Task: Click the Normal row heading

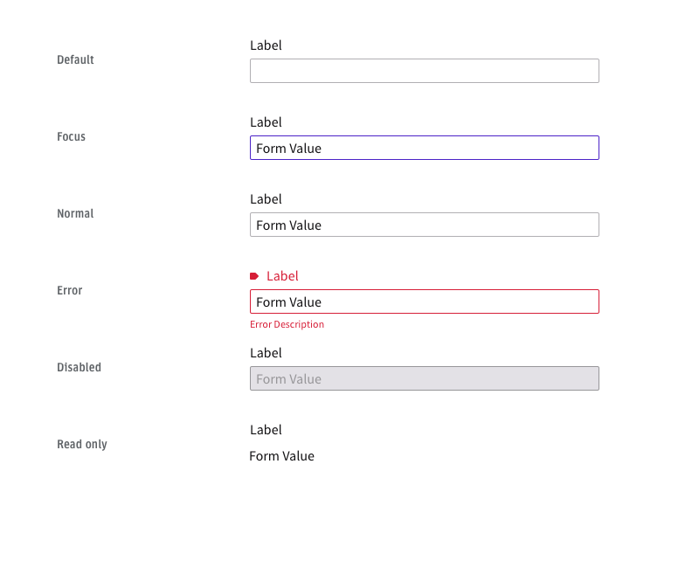Action: 74,213
